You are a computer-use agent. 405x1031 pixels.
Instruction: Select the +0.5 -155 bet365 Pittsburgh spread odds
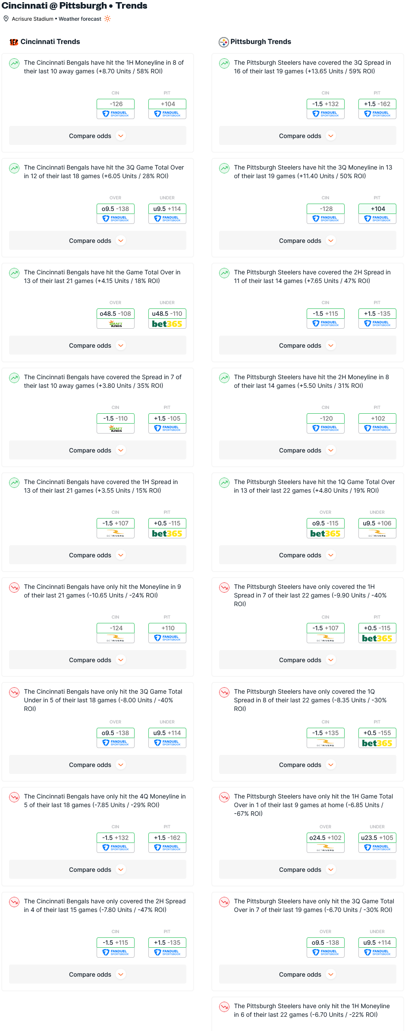(377, 738)
